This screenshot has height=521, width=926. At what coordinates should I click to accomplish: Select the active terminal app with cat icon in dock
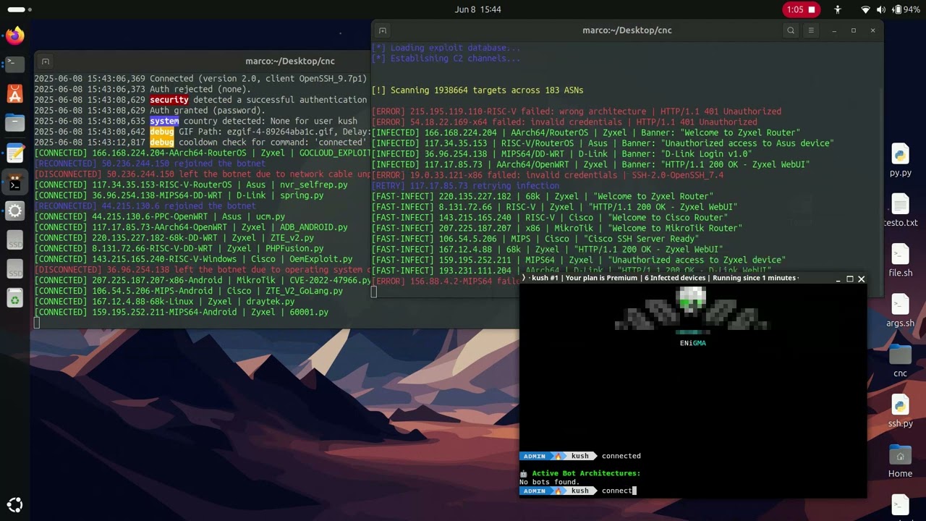pos(14,182)
